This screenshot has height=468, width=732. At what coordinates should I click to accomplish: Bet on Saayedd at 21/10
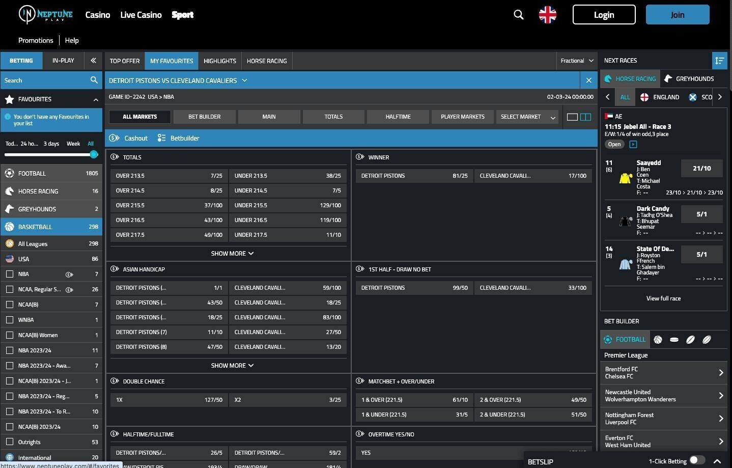point(701,168)
